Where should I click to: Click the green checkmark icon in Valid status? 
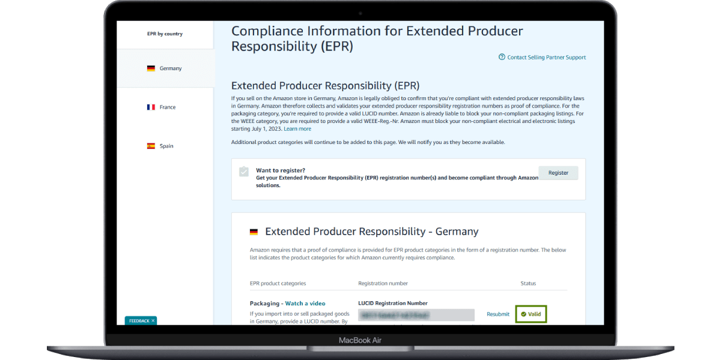pyautogui.click(x=523, y=314)
